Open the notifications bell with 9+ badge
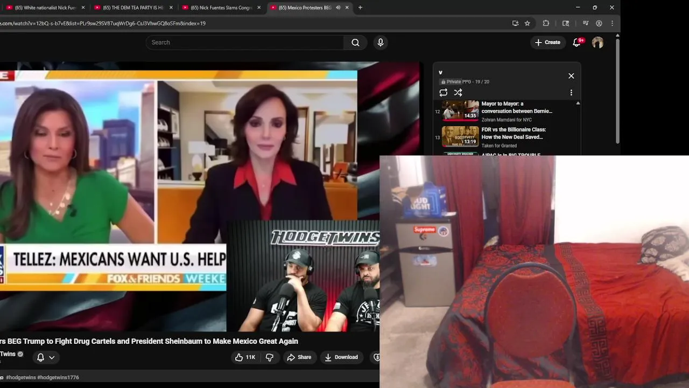 click(576, 43)
